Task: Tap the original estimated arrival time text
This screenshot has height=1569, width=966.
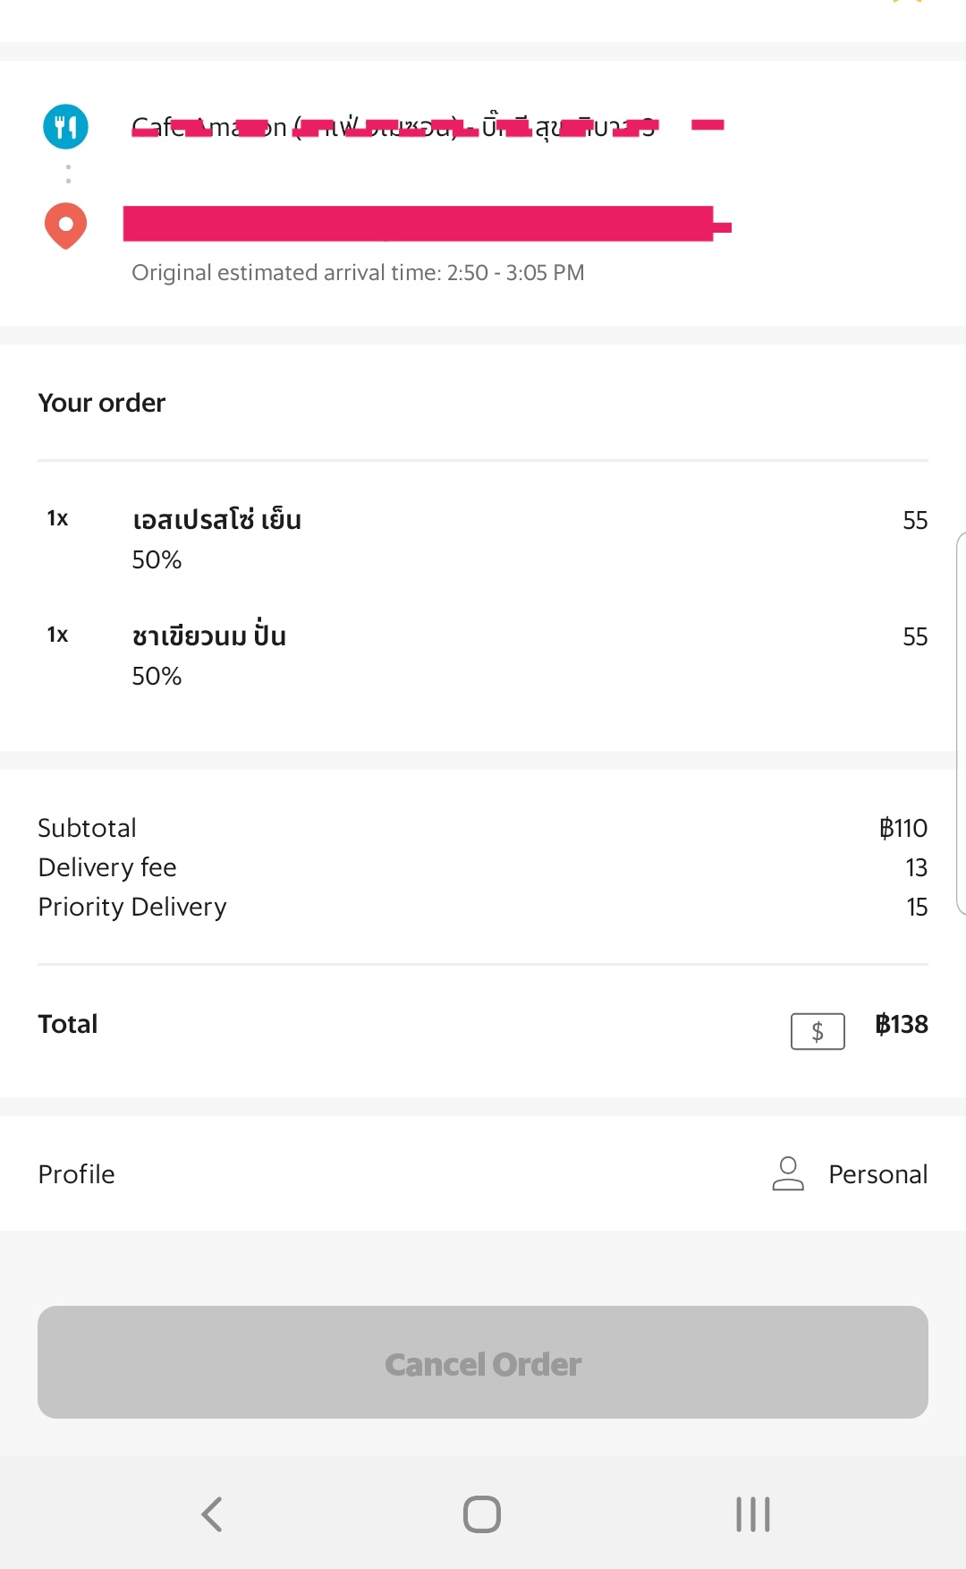Action: coord(358,273)
